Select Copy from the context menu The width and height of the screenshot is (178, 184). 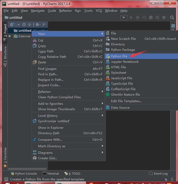(68, 46)
